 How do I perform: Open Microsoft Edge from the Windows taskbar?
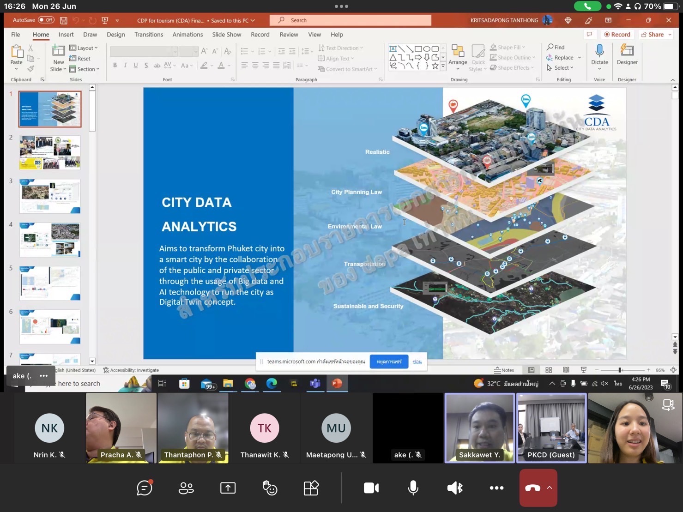pos(272,384)
